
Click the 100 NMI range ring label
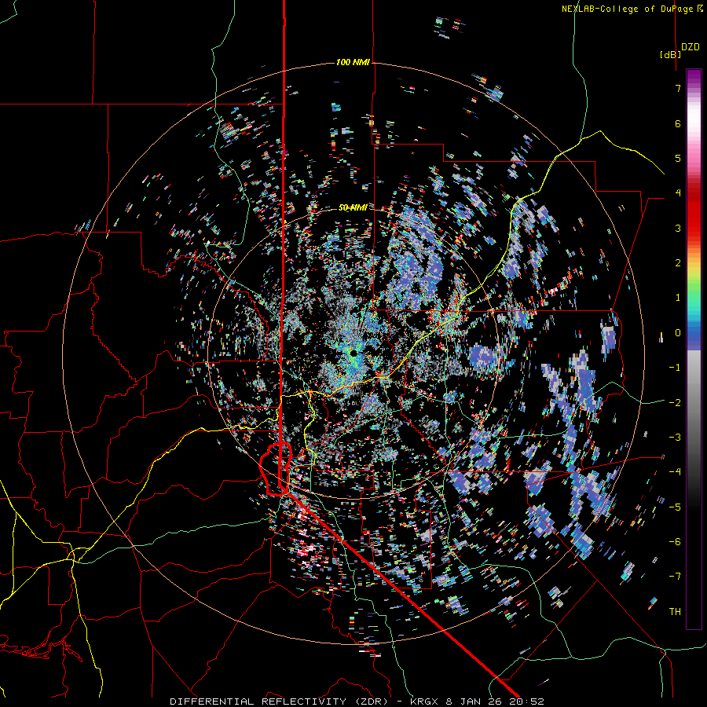tap(353, 62)
